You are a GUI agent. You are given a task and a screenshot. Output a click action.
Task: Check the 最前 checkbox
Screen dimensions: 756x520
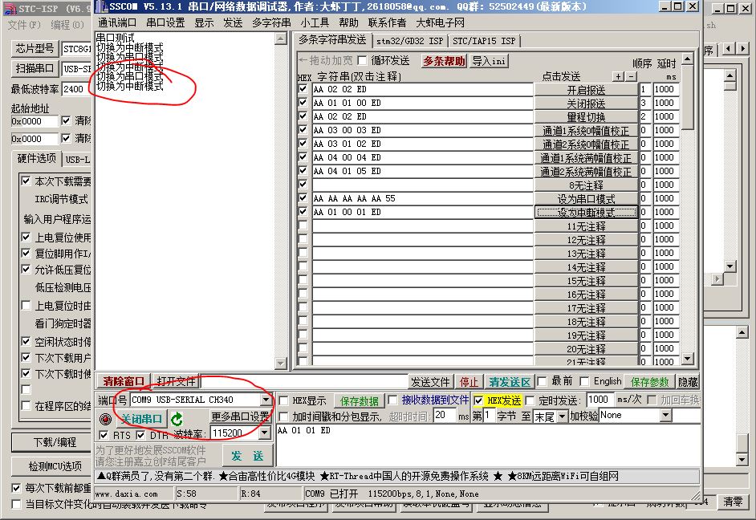tap(542, 382)
